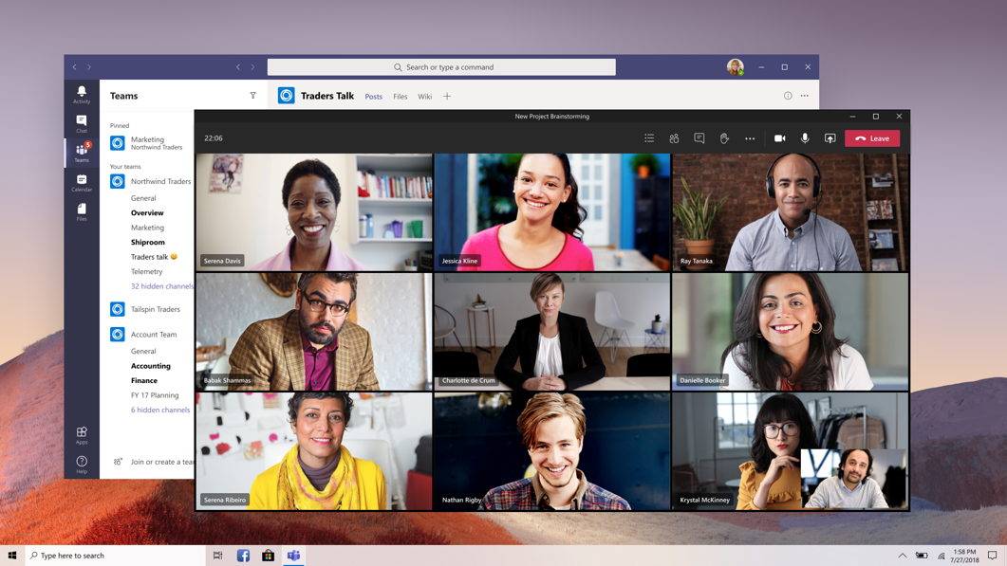The width and height of the screenshot is (1007, 566).
Task: Open the meeting chat conversation
Action: pyautogui.click(x=699, y=137)
